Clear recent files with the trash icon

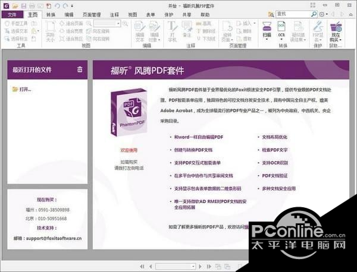(x=80, y=69)
